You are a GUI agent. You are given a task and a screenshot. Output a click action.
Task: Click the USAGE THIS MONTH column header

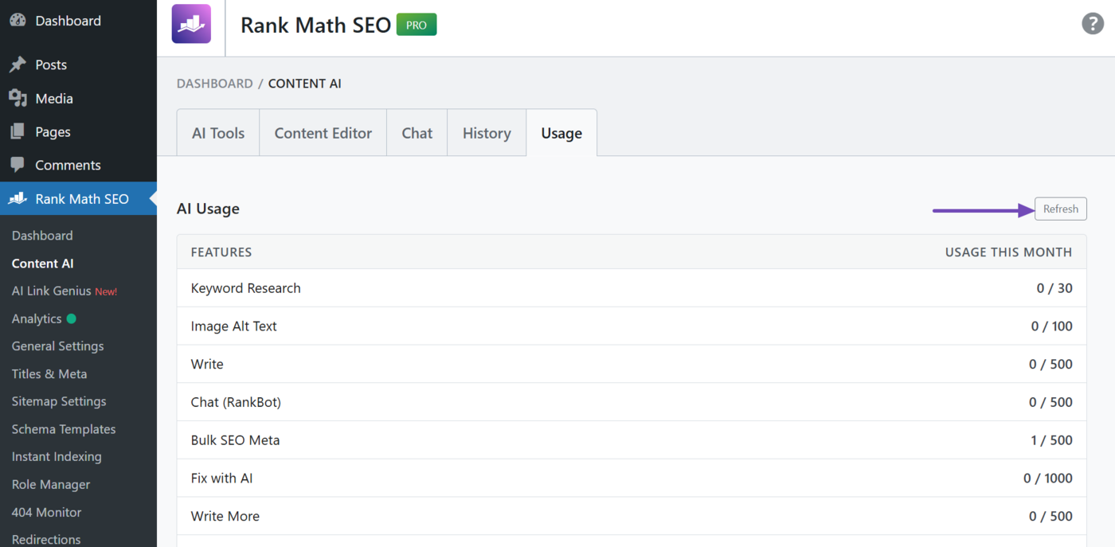[x=1008, y=252]
